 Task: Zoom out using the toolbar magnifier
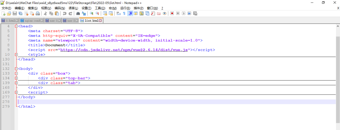point(97,13)
